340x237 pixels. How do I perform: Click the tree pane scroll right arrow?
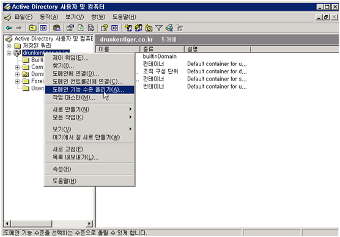coord(89,224)
